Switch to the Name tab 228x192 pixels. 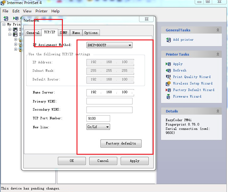[76, 33]
